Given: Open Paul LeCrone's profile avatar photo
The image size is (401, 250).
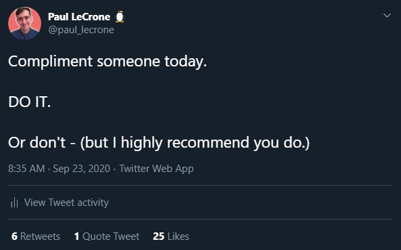Looking at the screenshot, I should click(x=24, y=23).
